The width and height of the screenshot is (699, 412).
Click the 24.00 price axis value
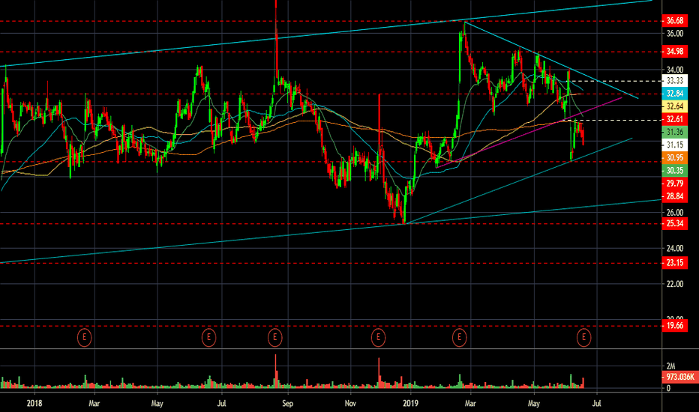pyautogui.click(x=675, y=248)
